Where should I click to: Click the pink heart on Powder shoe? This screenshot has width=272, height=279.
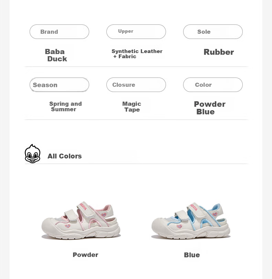[67, 226]
